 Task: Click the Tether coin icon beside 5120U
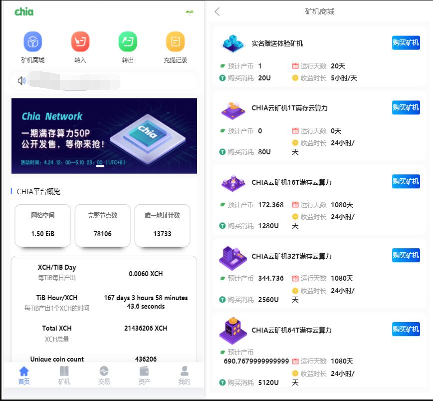pos(222,383)
